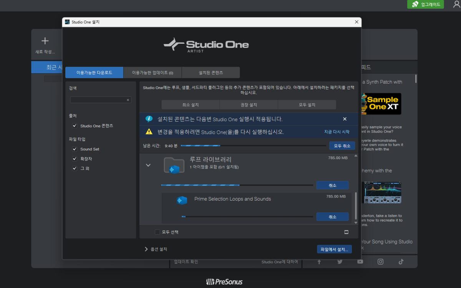This screenshot has height=288, width=461.
Task: Cancel the 루프 라이브러리 download
Action: coord(332,185)
